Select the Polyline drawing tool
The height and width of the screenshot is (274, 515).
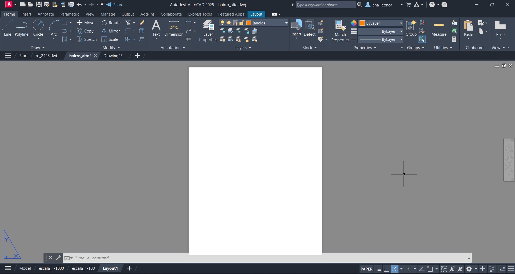pos(21,28)
